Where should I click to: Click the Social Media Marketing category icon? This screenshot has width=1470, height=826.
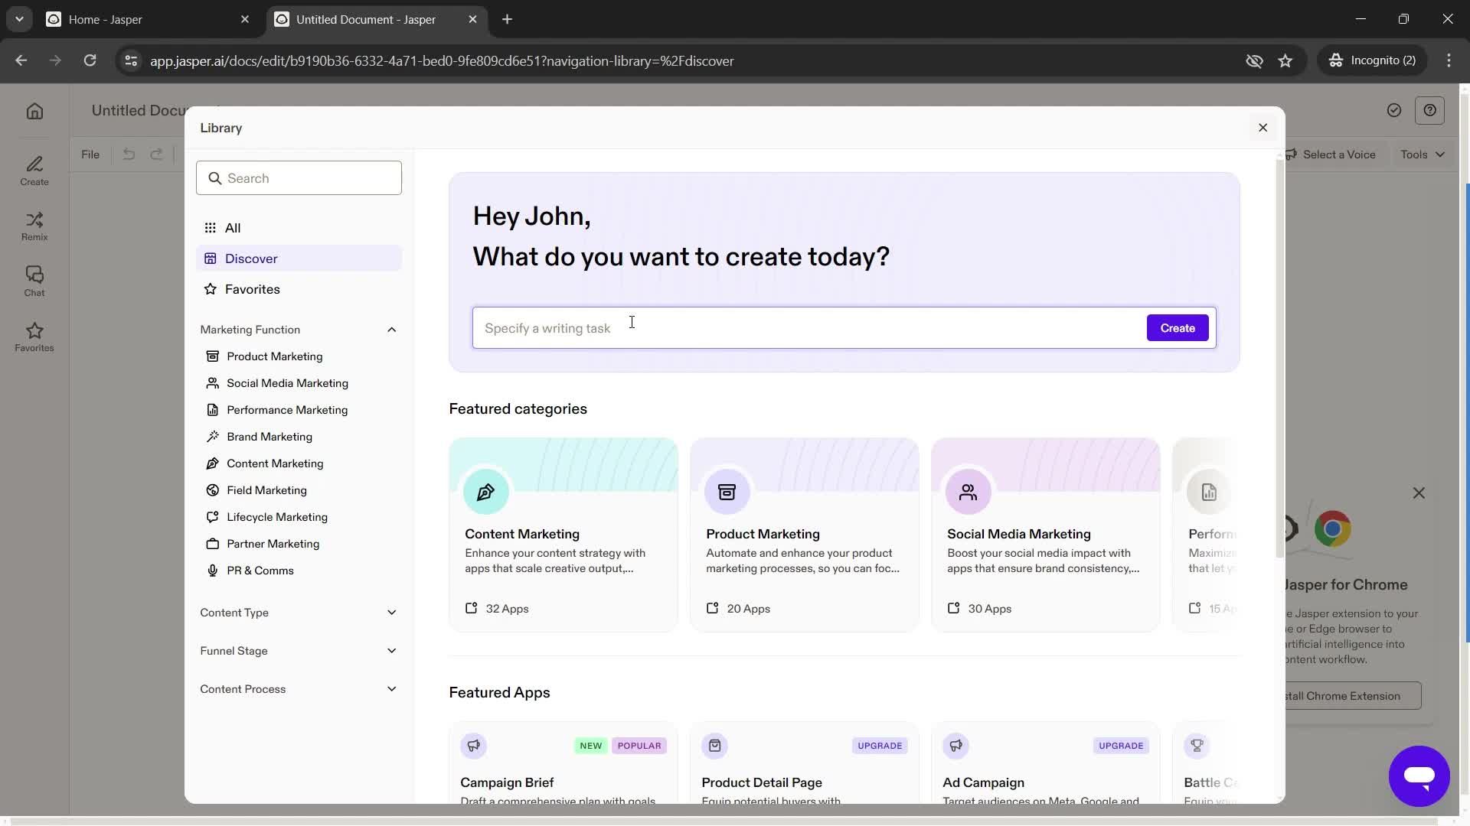pyautogui.click(x=967, y=493)
